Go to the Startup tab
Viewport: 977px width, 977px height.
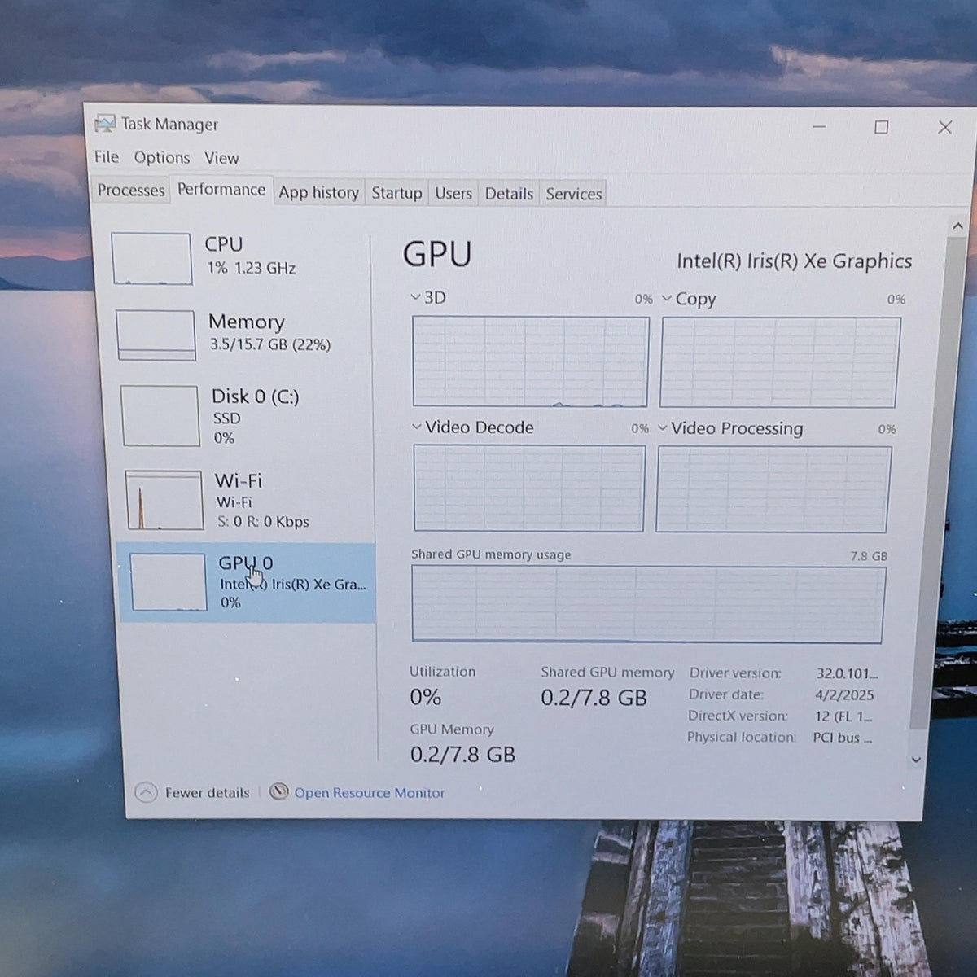coord(396,194)
